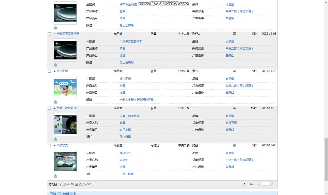Click the page number input box
Screen dimensions: 328x195
[x=266, y=184]
